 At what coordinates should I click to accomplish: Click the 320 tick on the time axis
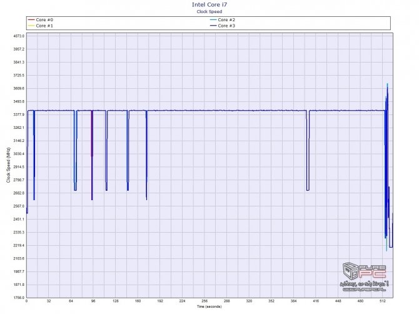pyautogui.click(x=249, y=301)
